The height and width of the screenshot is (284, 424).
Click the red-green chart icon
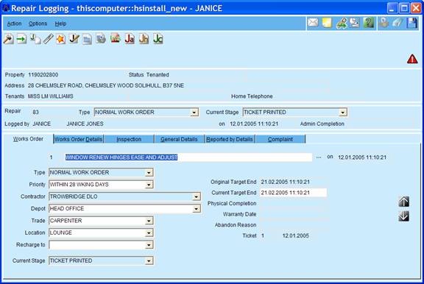tap(116, 39)
